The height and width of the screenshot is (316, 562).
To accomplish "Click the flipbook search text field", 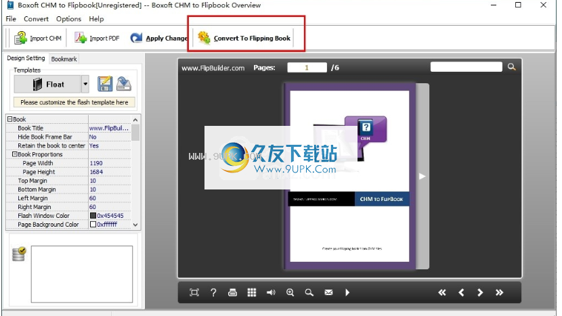I will tap(466, 67).
